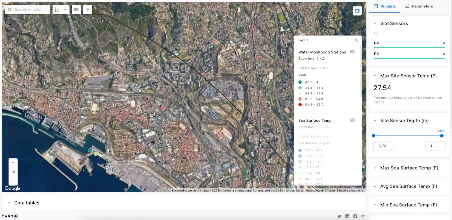
Task: Click the Search location field
Action: 28,10
